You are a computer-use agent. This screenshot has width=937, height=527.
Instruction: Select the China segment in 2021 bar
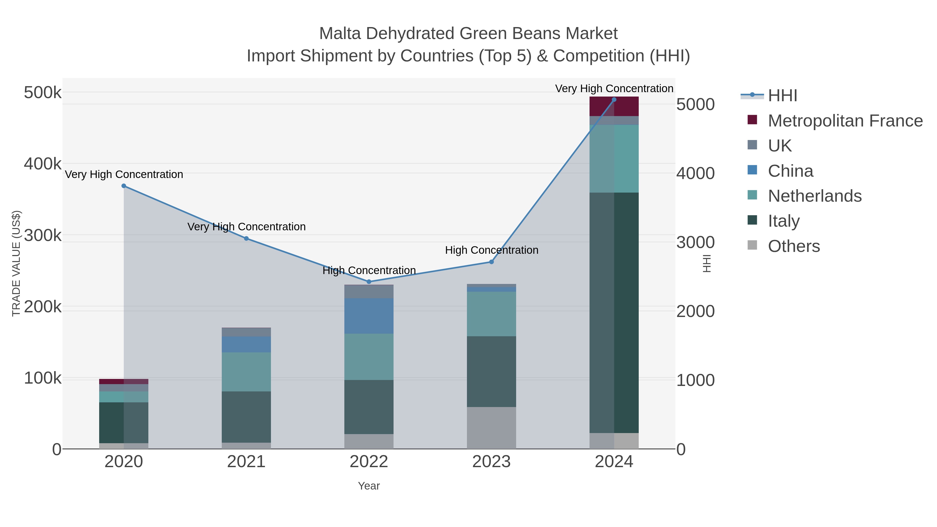tap(246, 344)
